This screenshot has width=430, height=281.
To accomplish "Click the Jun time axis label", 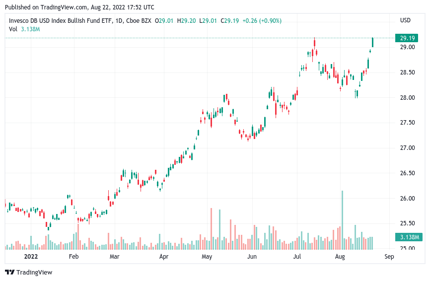I will point(252,257).
